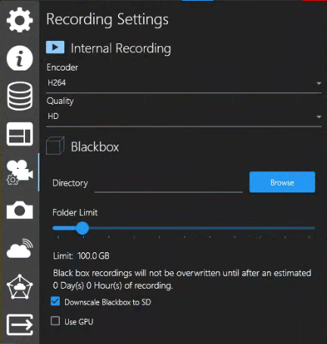Open the export arrow icon

(20, 325)
